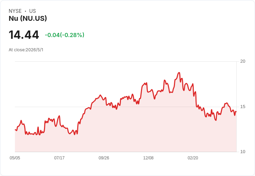
Task: Click the 15 value on the y-axis
Action: pyautogui.click(x=243, y=107)
